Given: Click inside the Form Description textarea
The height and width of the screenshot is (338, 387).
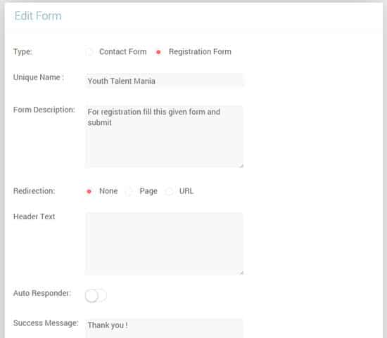Looking at the screenshot, I should pos(164,137).
